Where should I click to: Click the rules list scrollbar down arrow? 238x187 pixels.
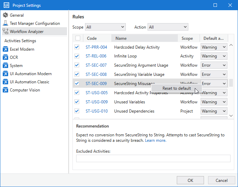coord(231,116)
